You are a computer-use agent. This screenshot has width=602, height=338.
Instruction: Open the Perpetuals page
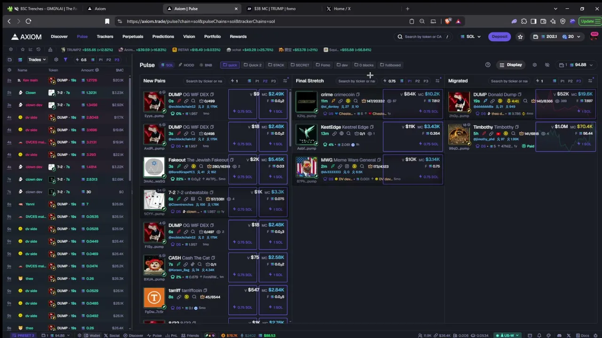[133, 37]
